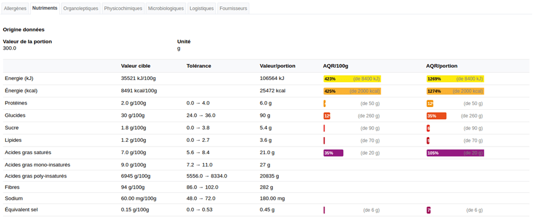Click the Glucides AQR/portion 35% bar
The width and height of the screenshot is (536, 219).
click(436, 116)
